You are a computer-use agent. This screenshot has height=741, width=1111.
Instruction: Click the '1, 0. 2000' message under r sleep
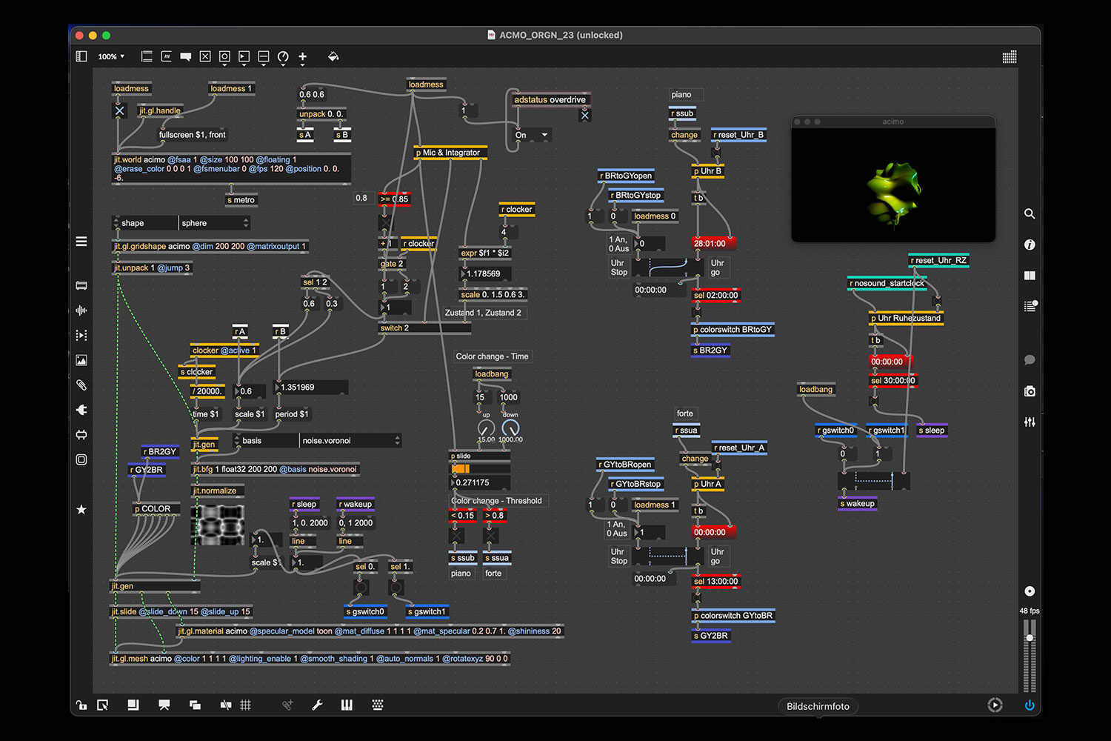tap(310, 523)
